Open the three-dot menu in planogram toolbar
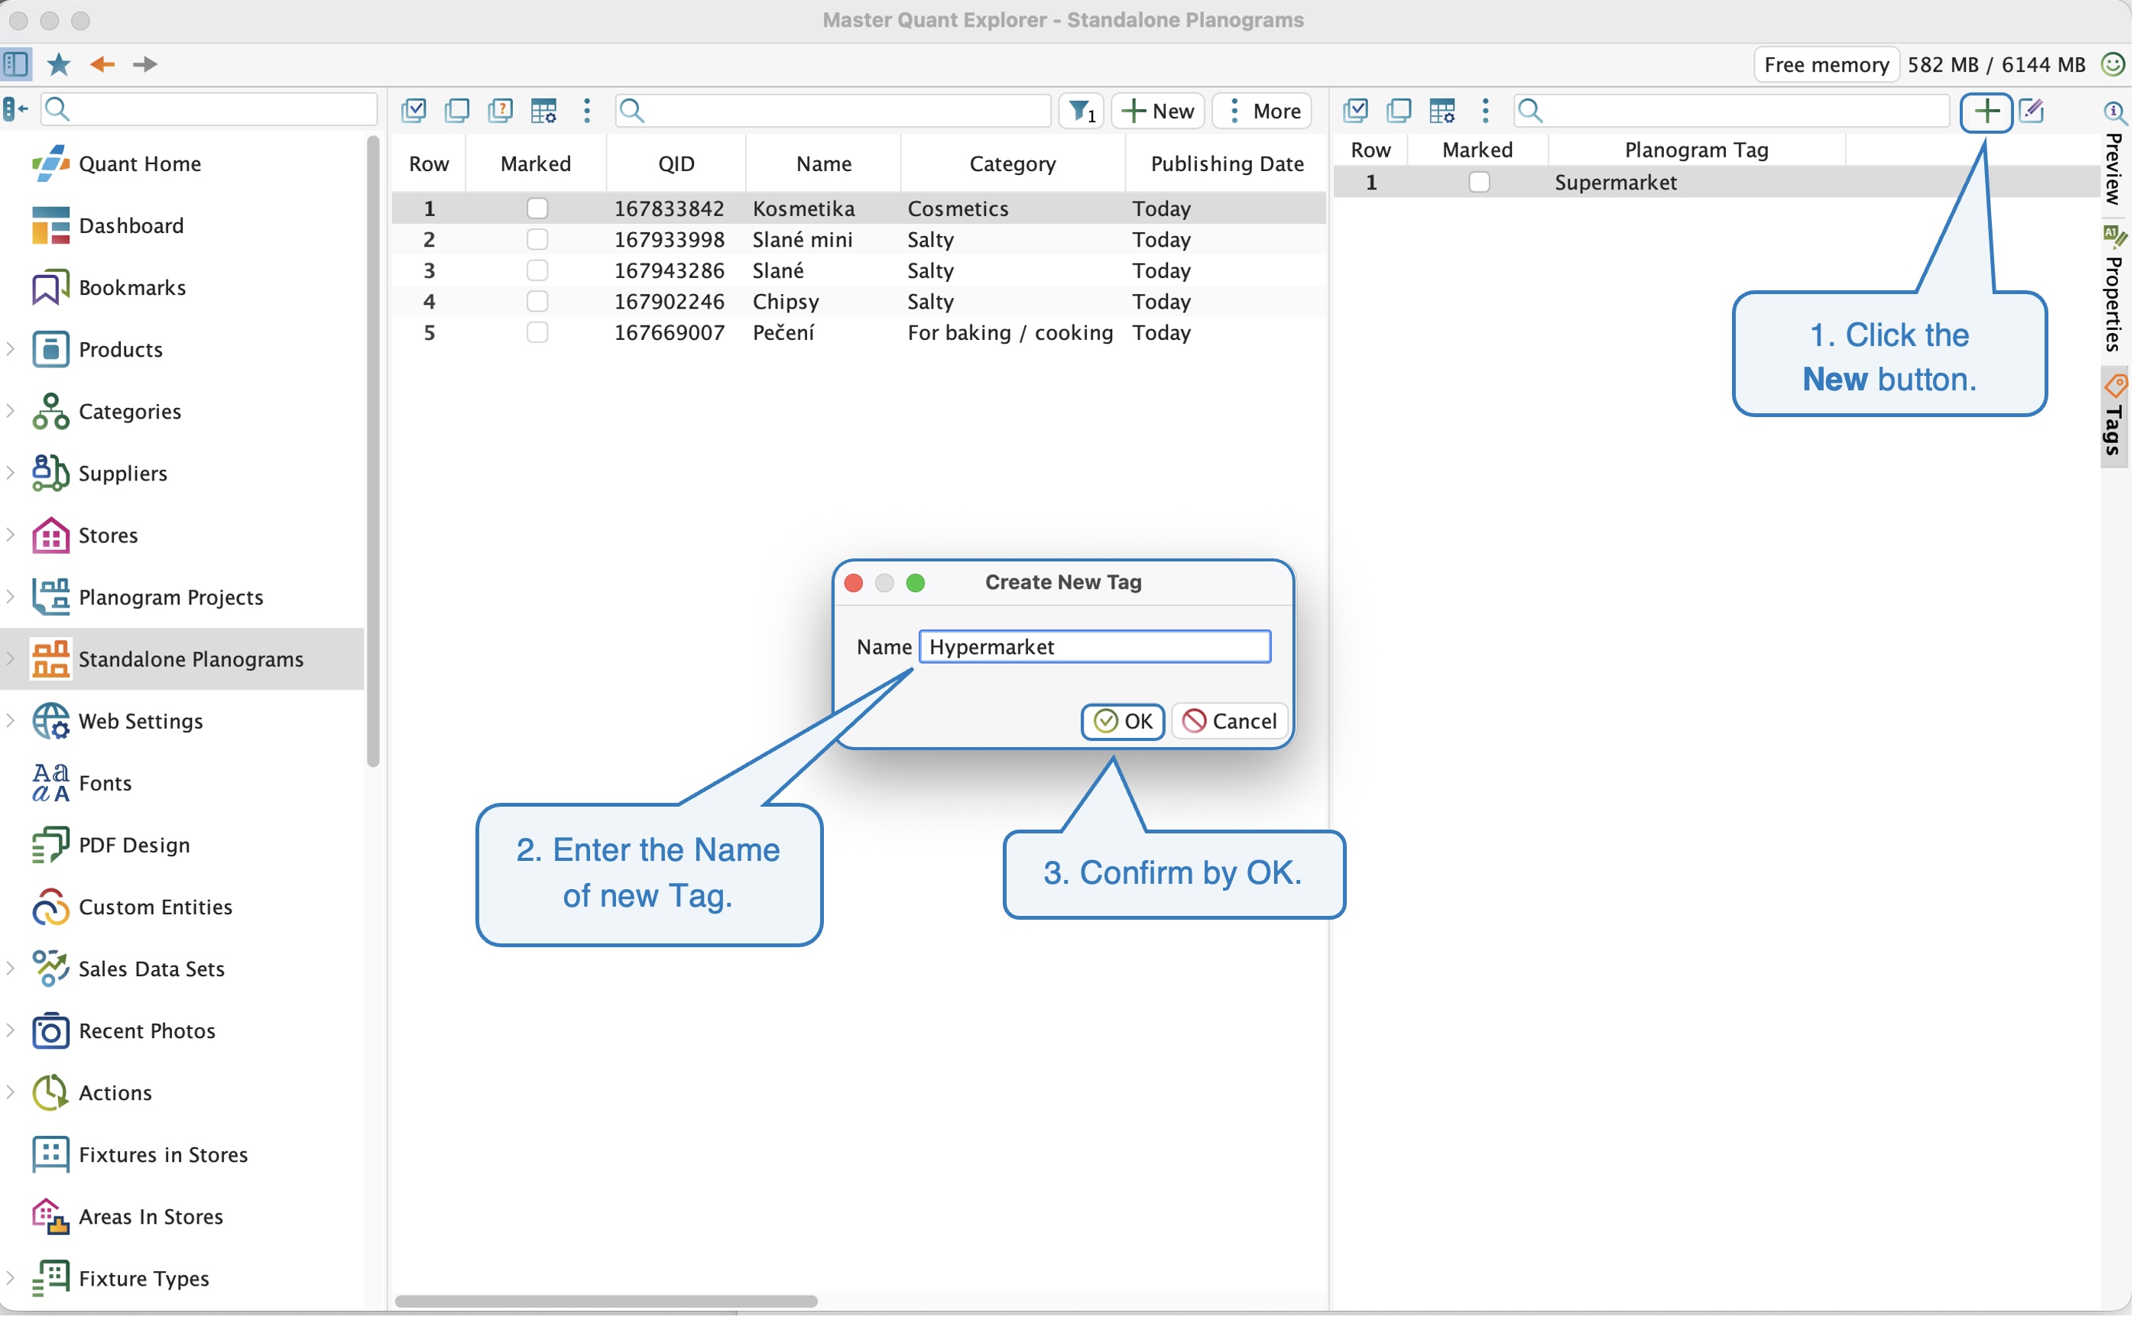Image resolution: width=2134 pixels, height=1320 pixels. coord(587,110)
